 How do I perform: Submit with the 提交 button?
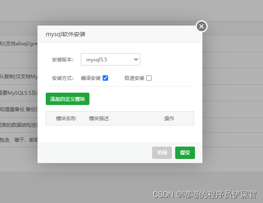click(x=185, y=153)
